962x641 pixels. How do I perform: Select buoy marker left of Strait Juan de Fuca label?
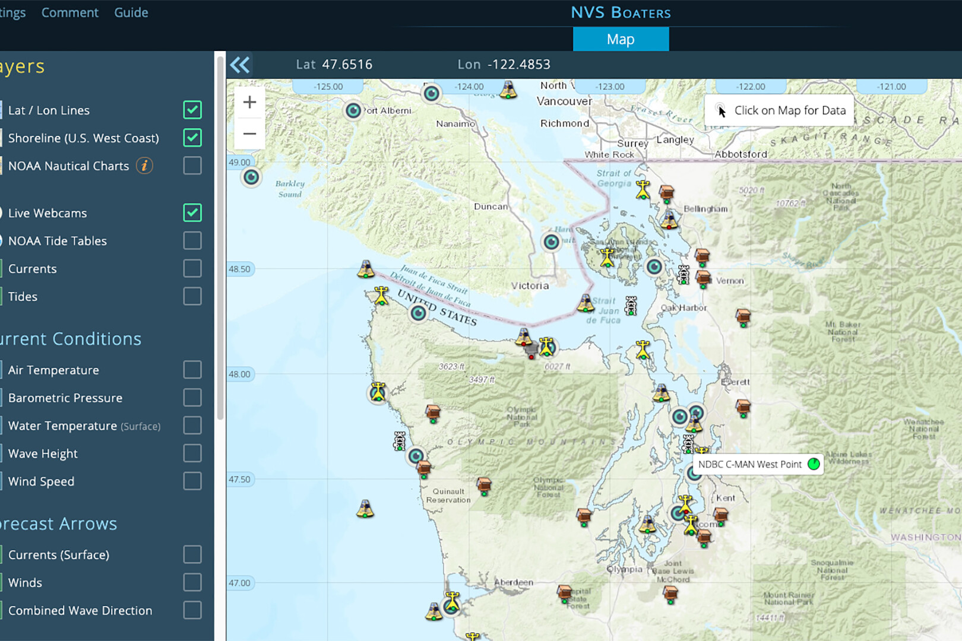(x=586, y=303)
